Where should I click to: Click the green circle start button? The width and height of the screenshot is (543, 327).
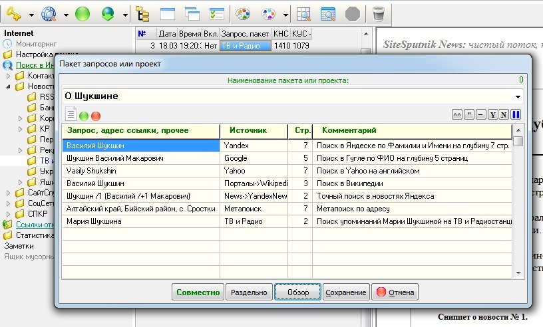pos(83,13)
